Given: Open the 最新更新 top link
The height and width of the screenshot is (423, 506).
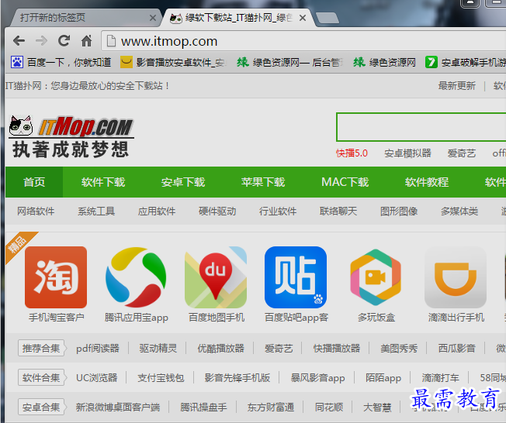Looking at the screenshot, I should pos(456,86).
